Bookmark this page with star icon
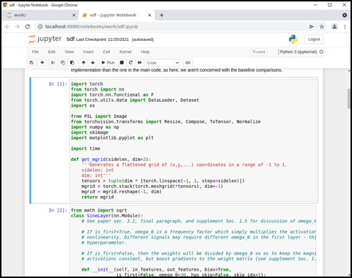The image size is (352, 278). 322,26
